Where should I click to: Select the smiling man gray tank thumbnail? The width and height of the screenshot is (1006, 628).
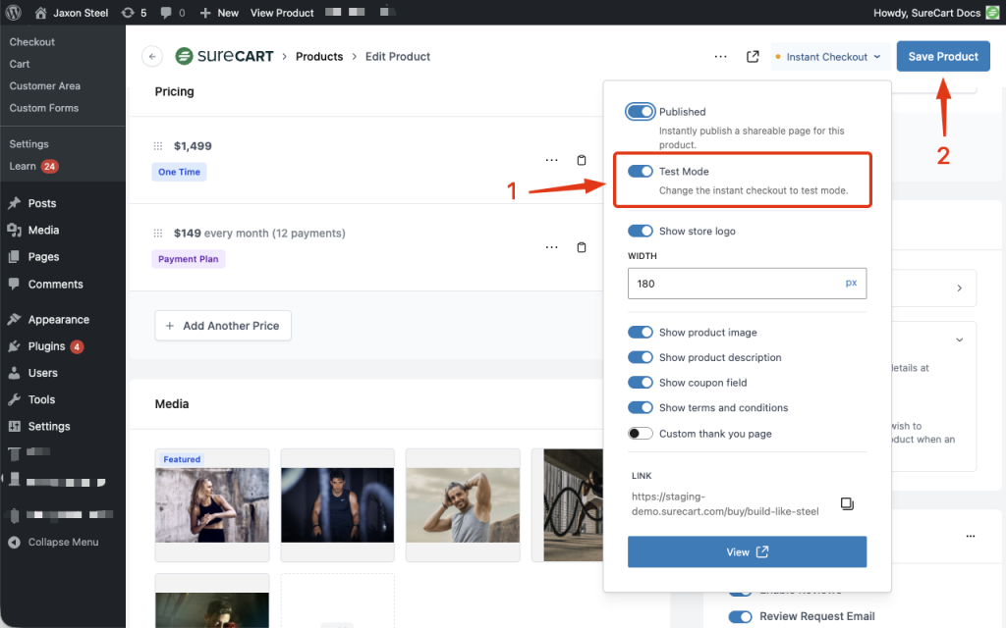(x=463, y=505)
